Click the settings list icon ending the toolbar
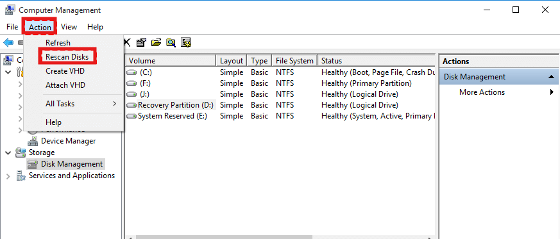The width and height of the screenshot is (560, 239). pos(186,42)
